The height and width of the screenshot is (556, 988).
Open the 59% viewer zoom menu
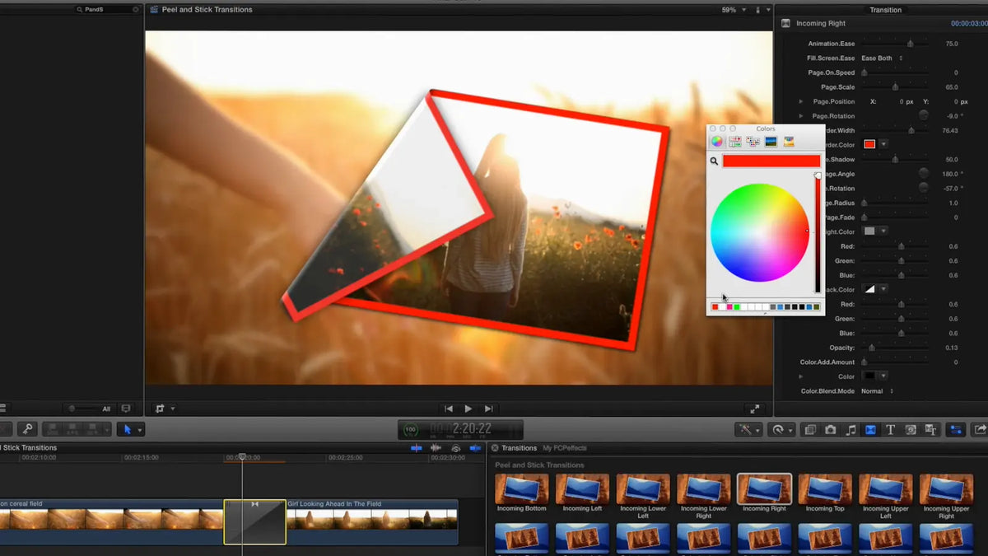click(732, 10)
